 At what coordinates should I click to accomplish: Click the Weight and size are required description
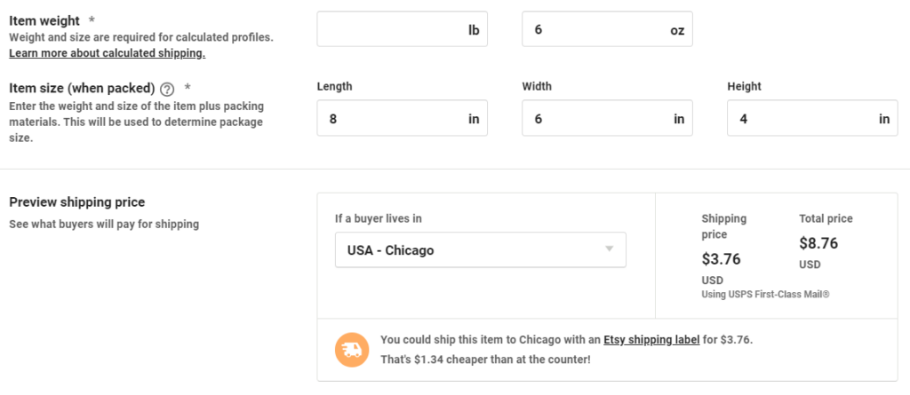[x=140, y=37]
